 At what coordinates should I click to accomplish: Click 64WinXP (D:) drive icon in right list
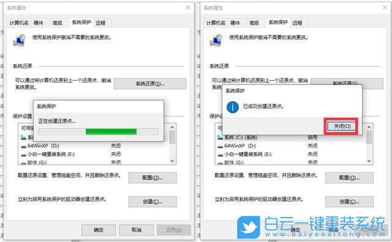pos(221,146)
